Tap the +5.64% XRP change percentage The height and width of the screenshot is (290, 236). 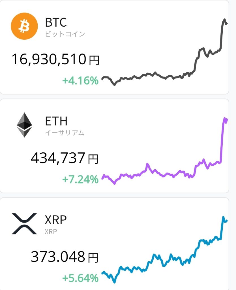pos(80,278)
